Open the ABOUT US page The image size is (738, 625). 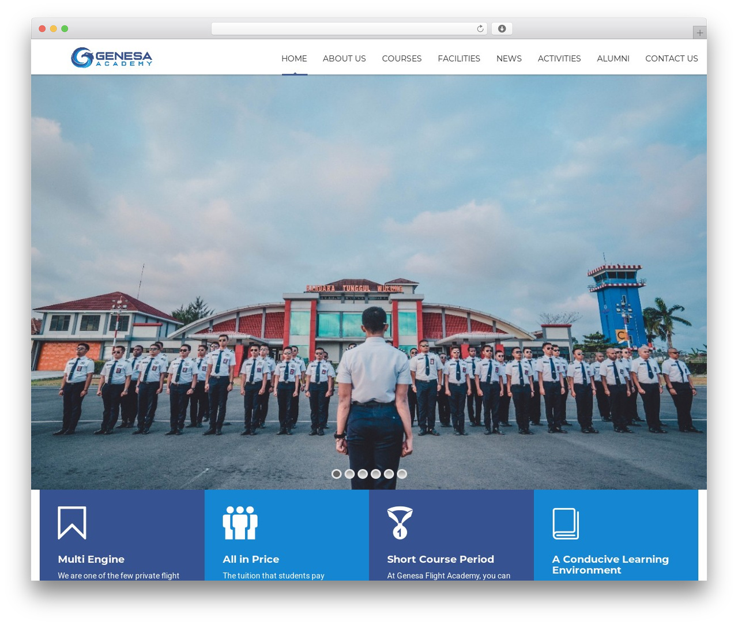click(x=344, y=58)
